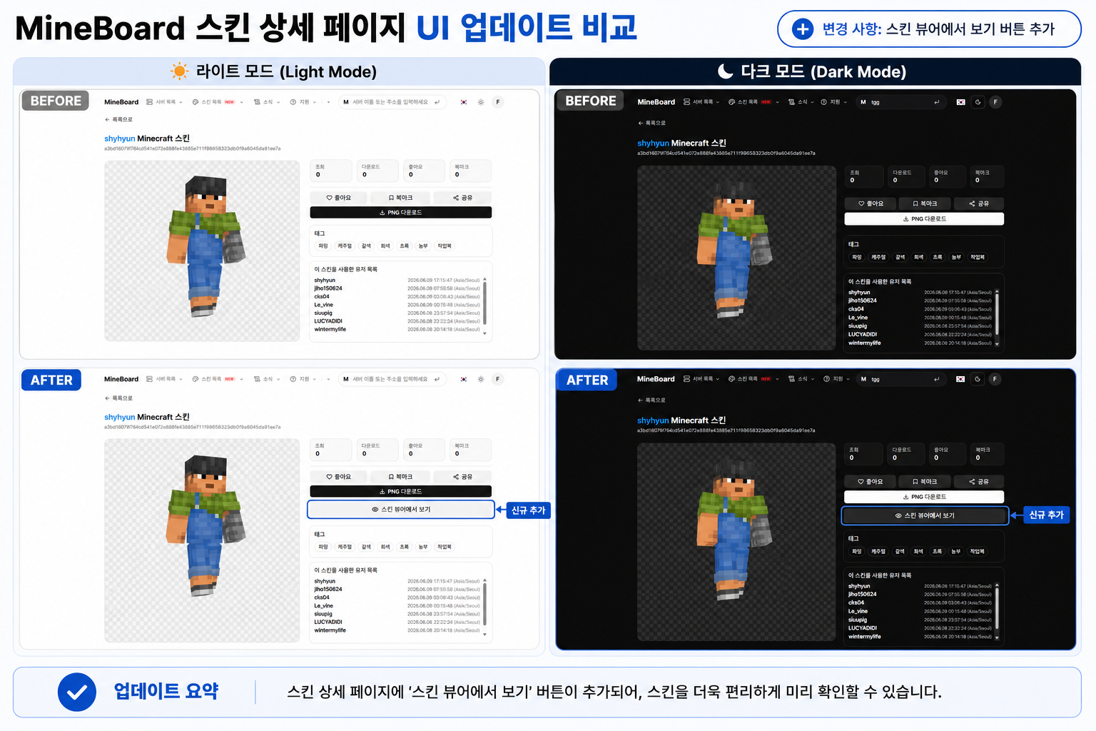Open 스킨 목록 menu in dark AFTER panel
1096x731 pixels.
click(x=753, y=379)
